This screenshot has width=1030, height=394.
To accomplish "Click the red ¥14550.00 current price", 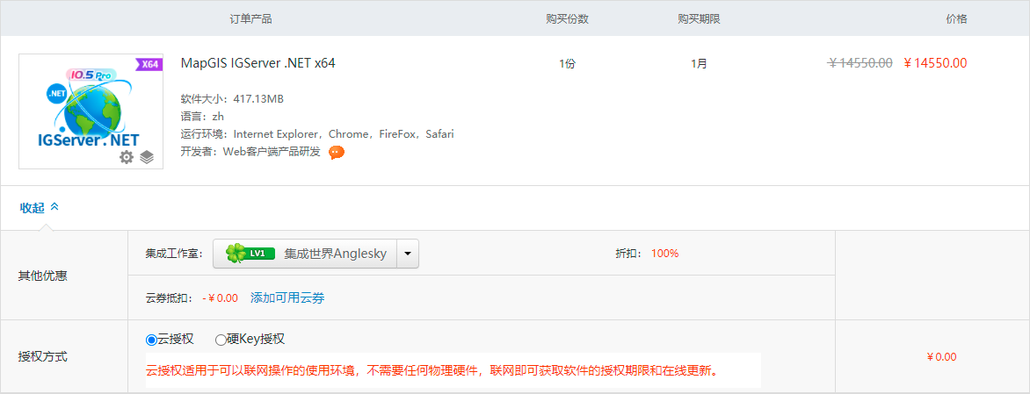I will click(x=935, y=63).
